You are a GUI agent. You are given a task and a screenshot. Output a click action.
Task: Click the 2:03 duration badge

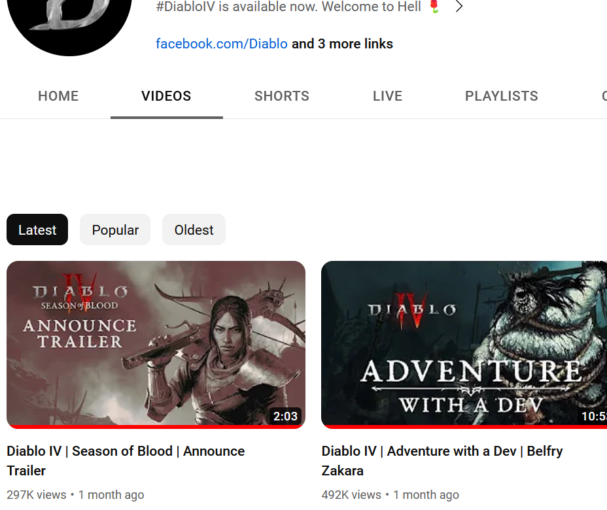[x=285, y=416]
